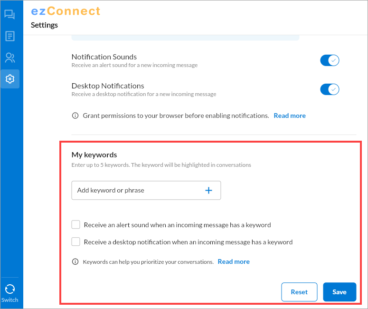Click the Switch label in sidebar
This screenshot has height=309, width=368.
point(9,300)
